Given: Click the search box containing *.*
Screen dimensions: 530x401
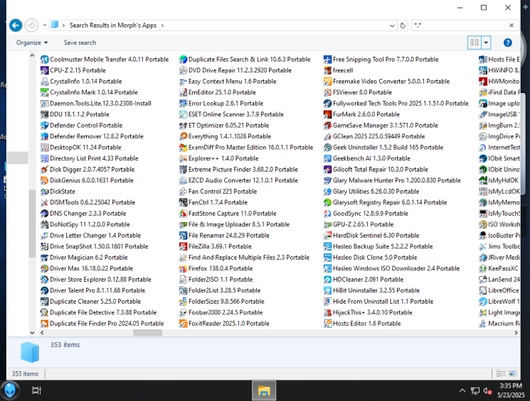Looking at the screenshot, I should pyautogui.click(x=460, y=26).
